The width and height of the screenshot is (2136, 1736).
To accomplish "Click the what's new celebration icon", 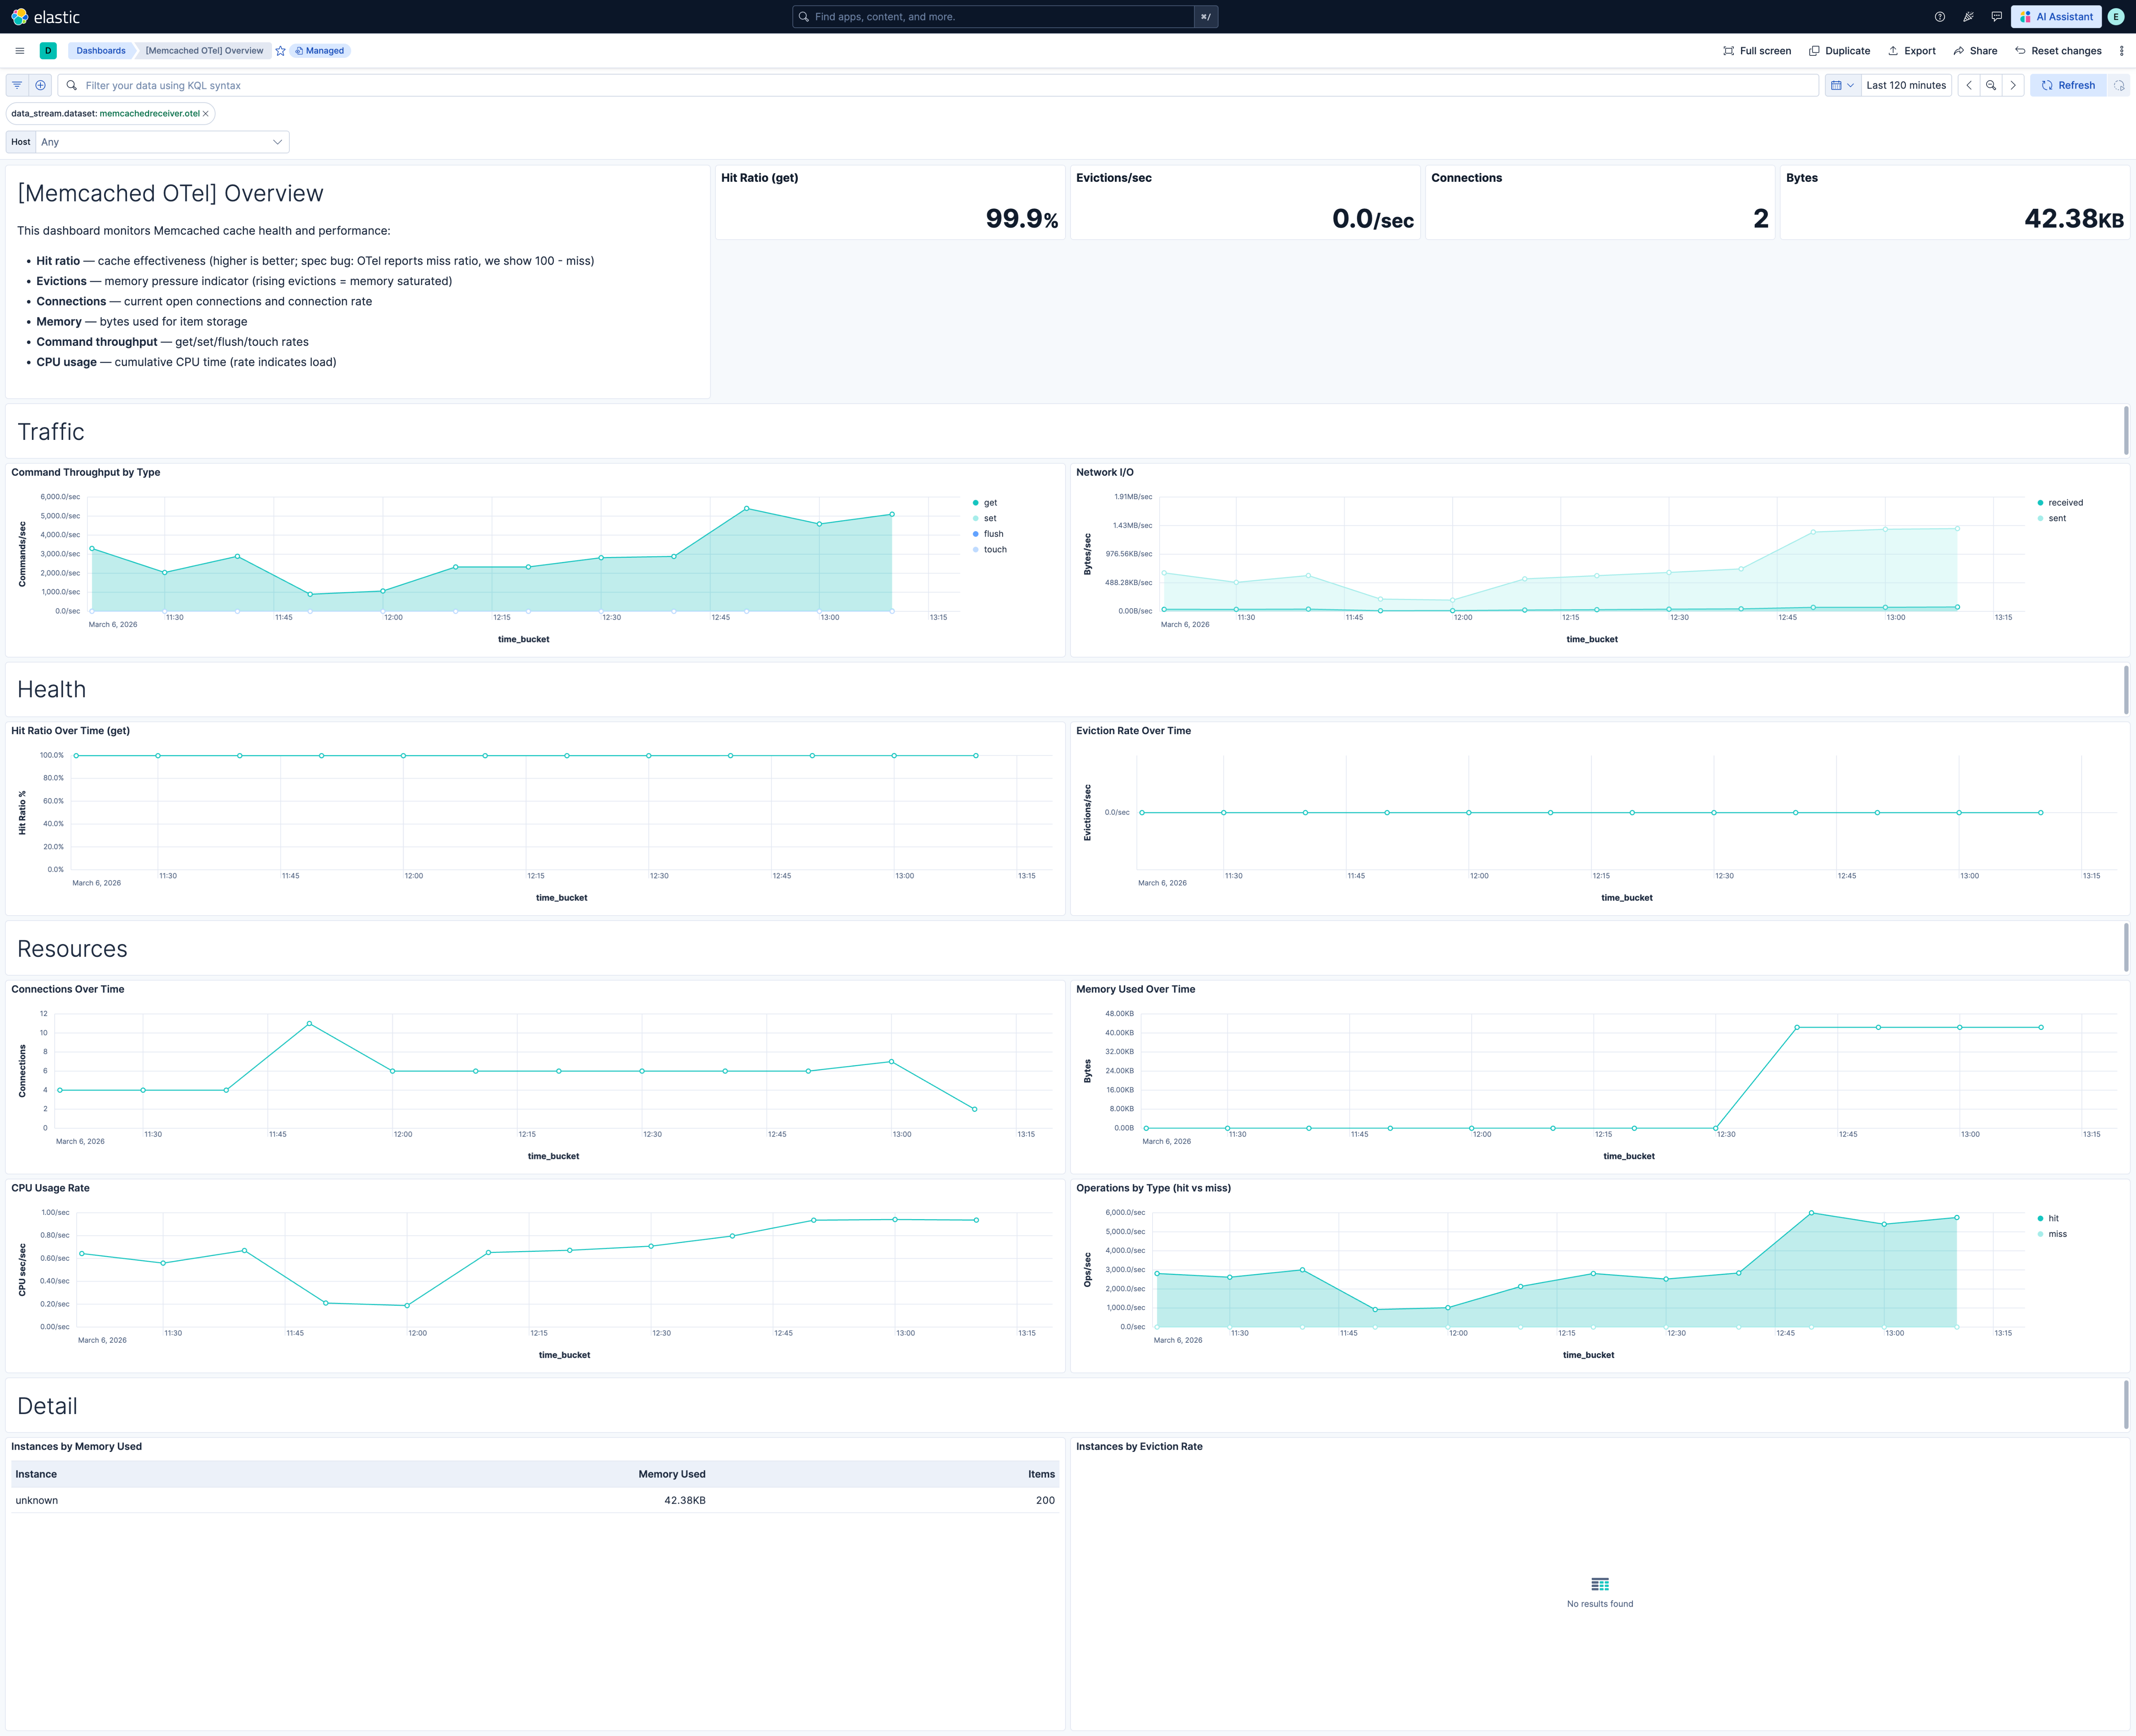I will (1968, 16).
